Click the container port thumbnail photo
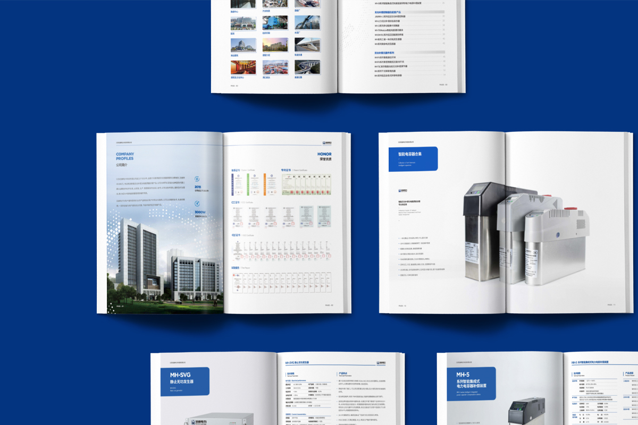638x425 pixels. [275, 67]
